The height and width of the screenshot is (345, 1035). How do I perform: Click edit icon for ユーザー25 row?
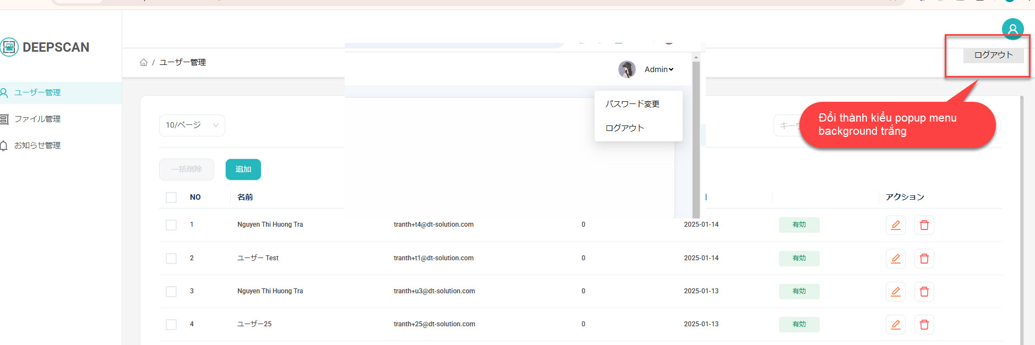(x=895, y=325)
